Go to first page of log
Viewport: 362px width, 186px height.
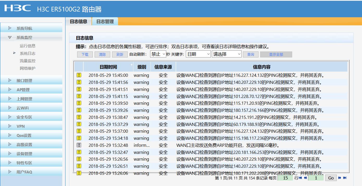point(300,178)
